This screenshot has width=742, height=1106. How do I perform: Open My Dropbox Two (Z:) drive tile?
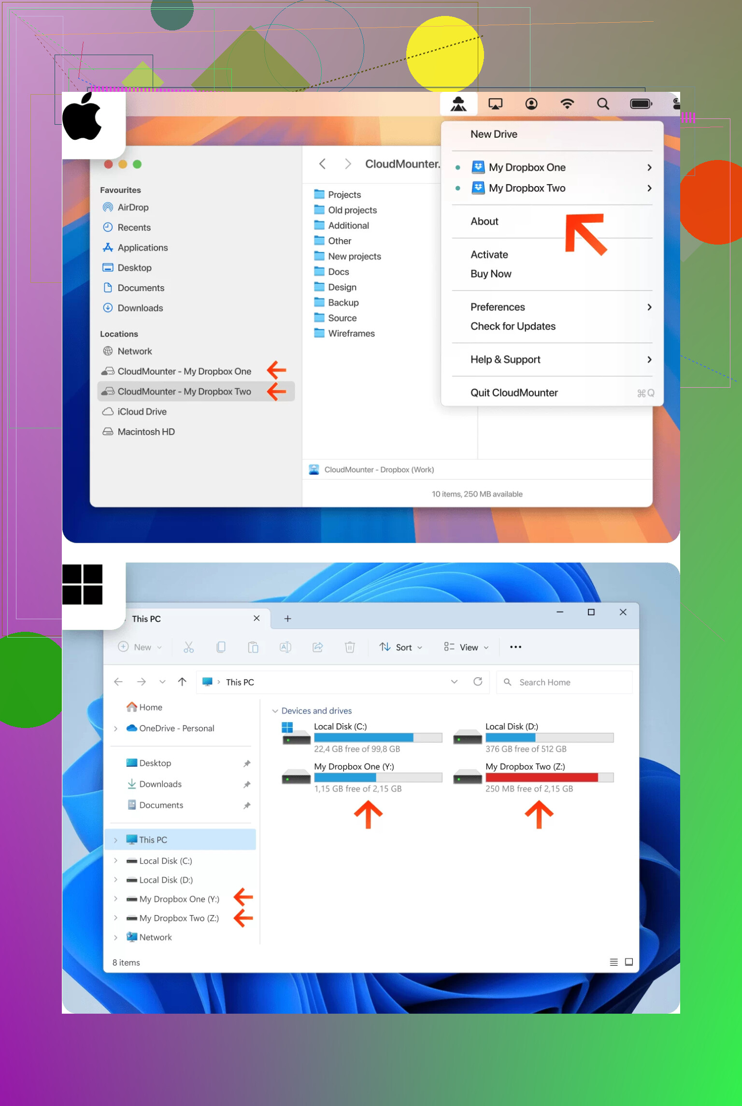[x=533, y=777]
